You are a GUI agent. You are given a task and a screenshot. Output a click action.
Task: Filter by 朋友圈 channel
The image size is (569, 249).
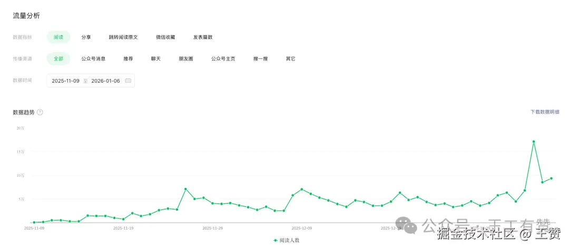pos(186,58)
